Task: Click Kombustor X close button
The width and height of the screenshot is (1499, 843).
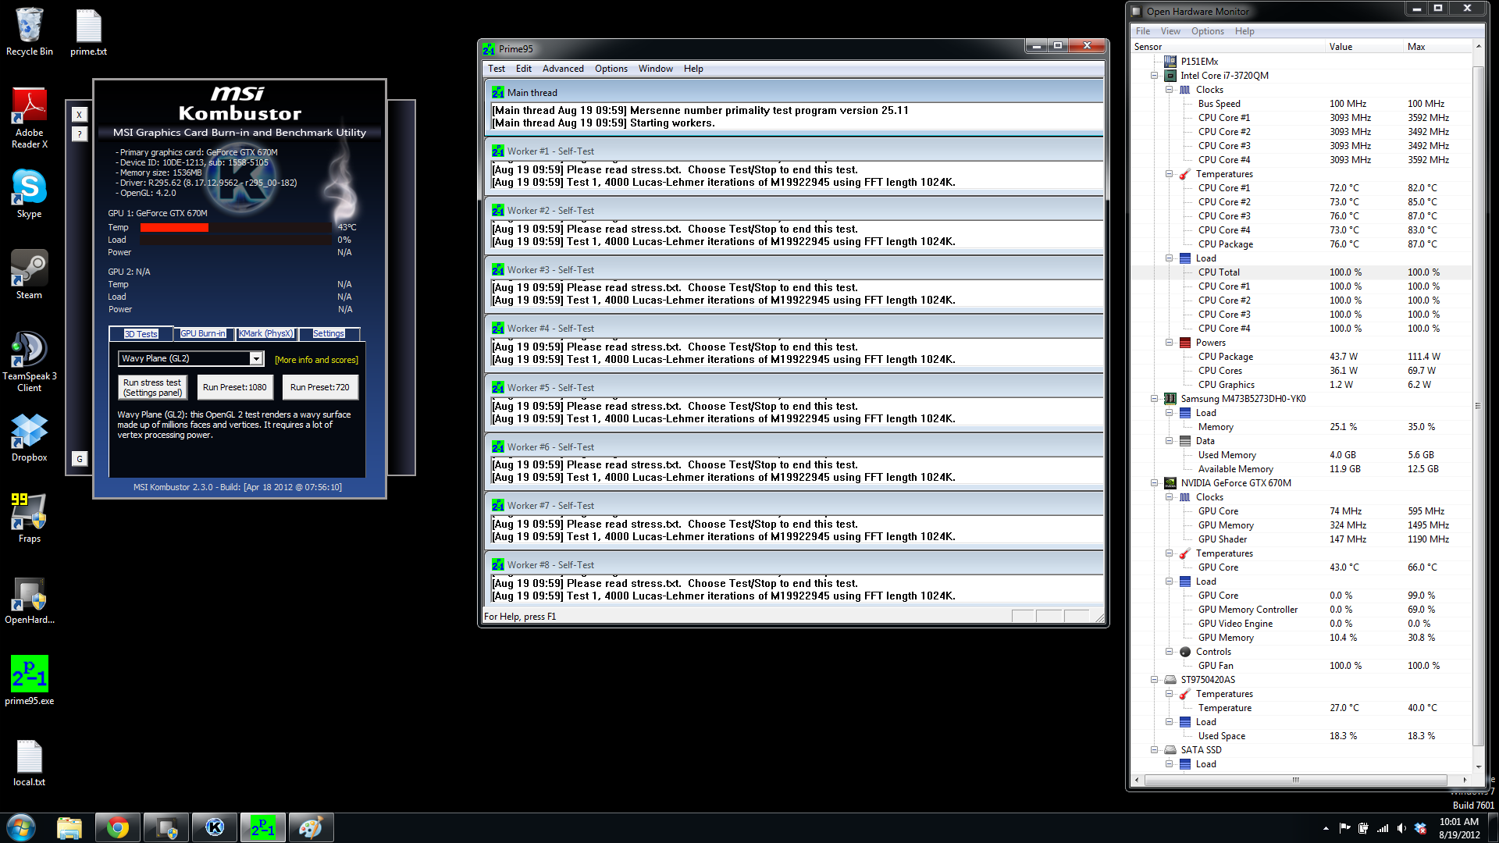Action: (x=79, y=115)
